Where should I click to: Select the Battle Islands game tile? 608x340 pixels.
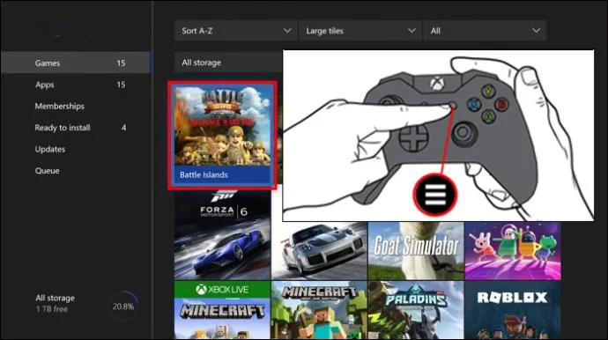[222, 136]
